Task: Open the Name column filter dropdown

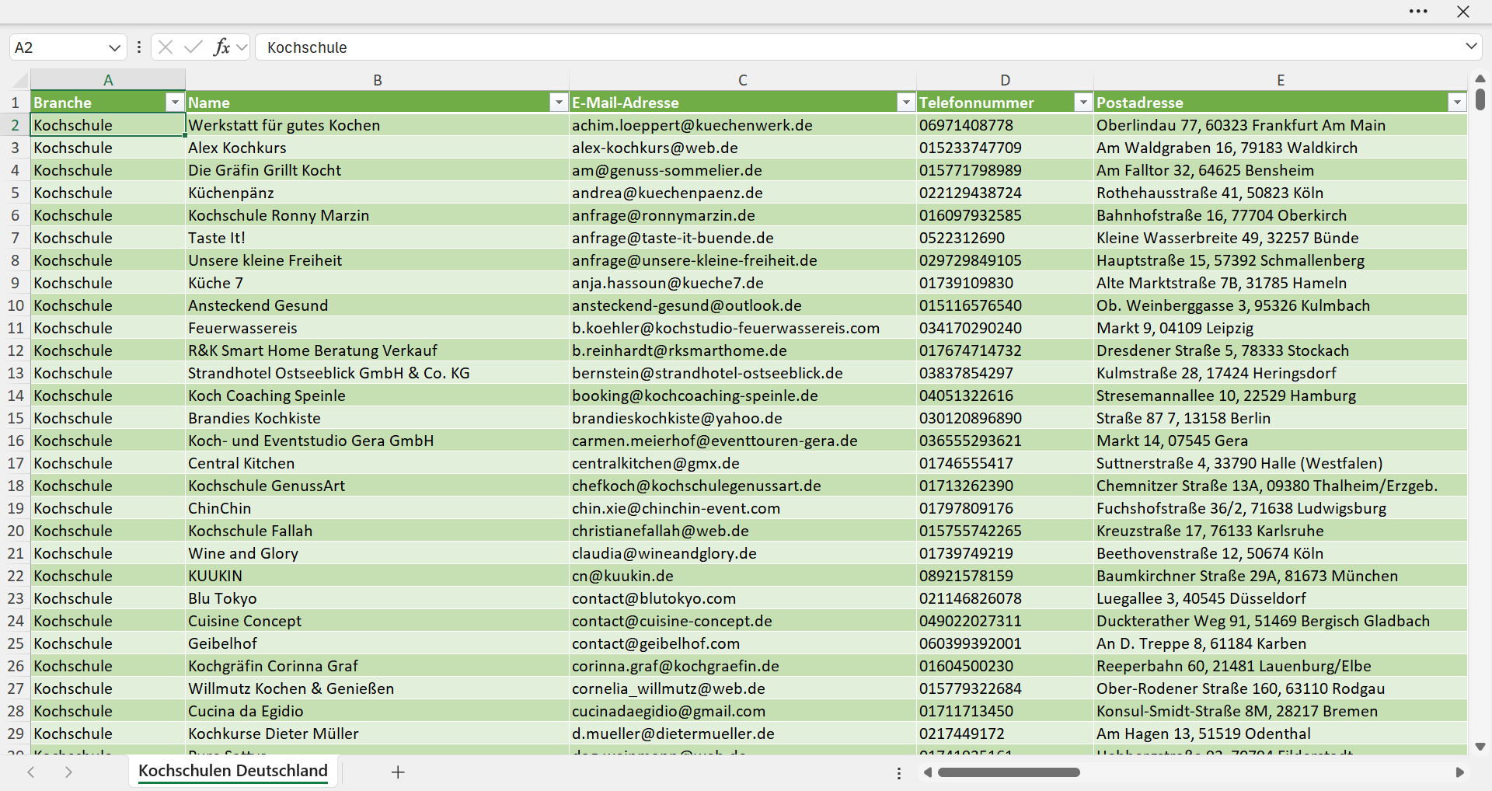Action: (x=559, y=103)
